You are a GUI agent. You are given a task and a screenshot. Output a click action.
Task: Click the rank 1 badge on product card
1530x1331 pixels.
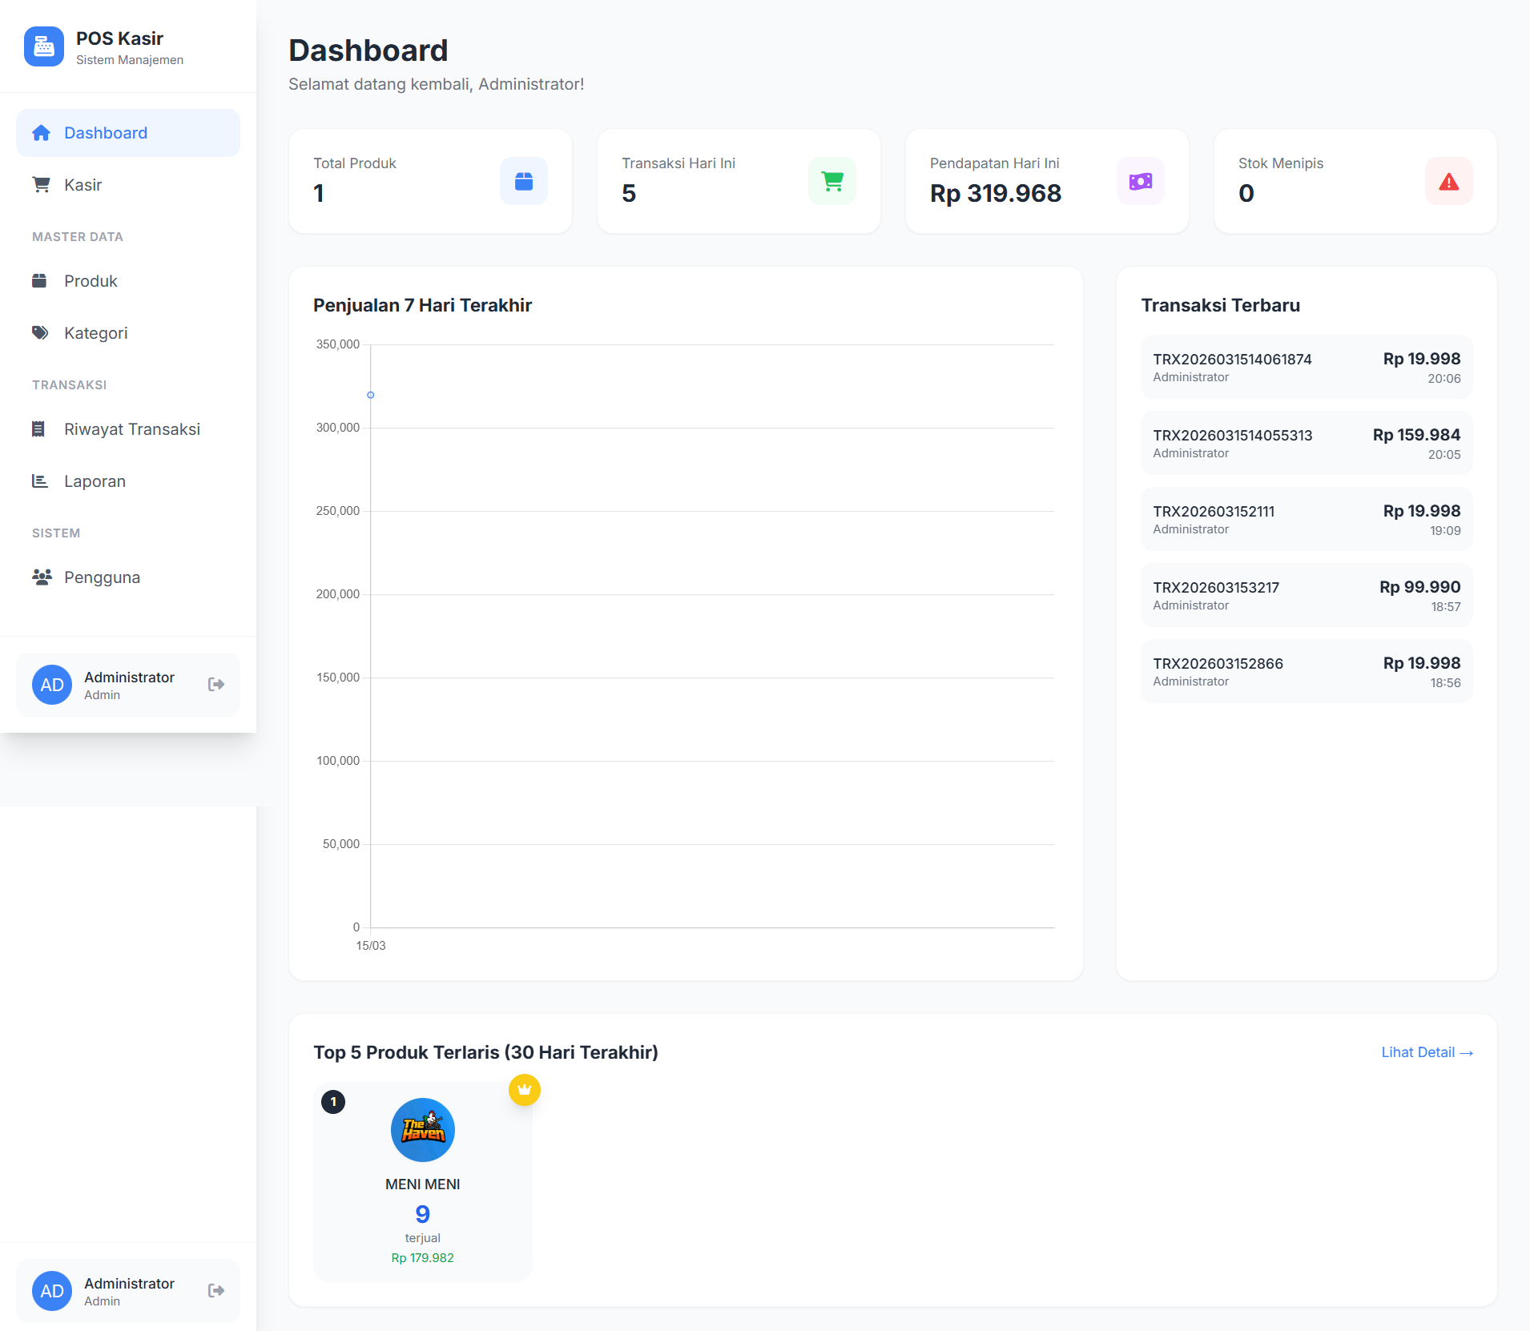(333, 1102)
